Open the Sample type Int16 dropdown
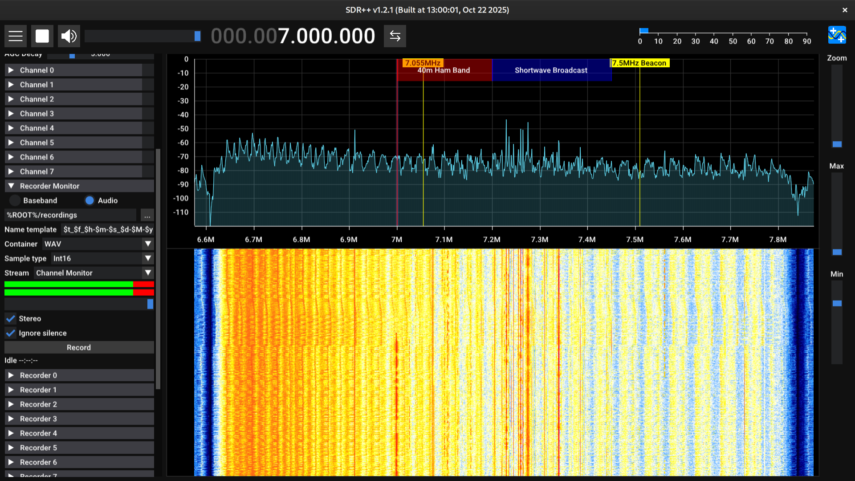This screenshot has height=481, width=855. pos(102,259)
